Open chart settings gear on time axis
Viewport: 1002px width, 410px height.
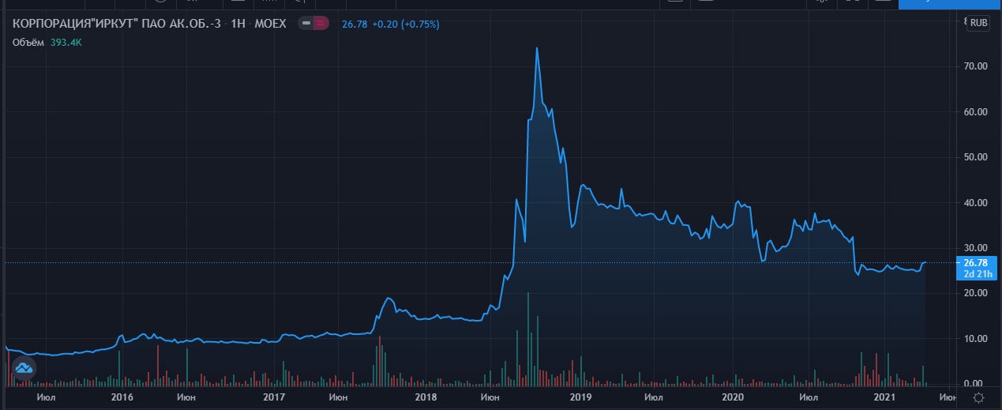click(978, 397)
